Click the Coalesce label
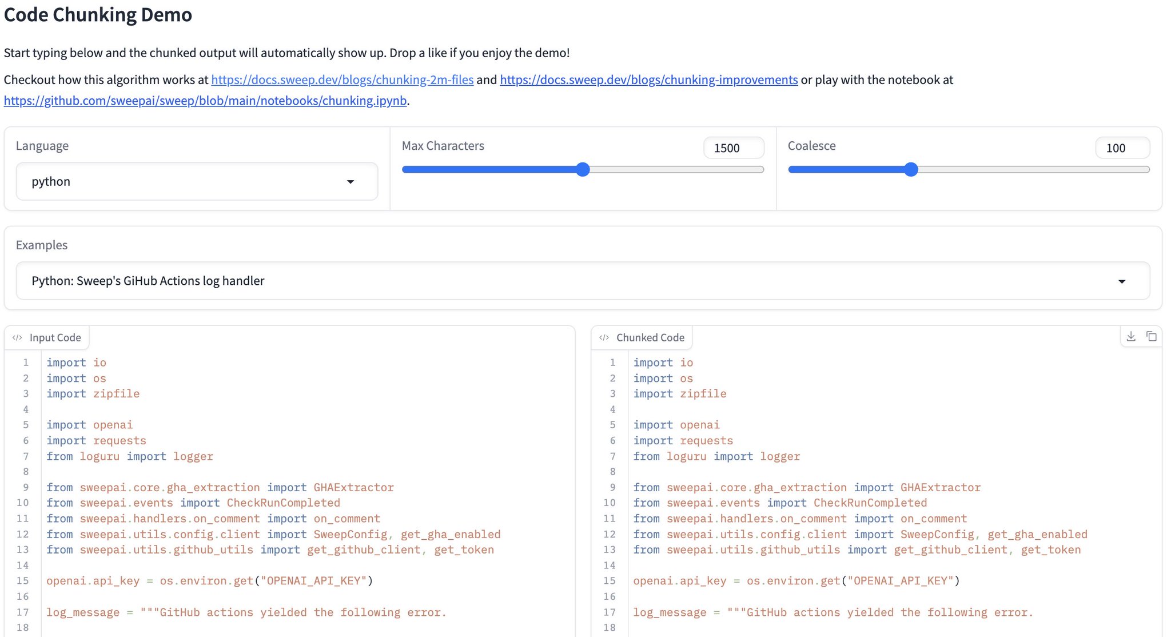This screenshot has width=1171, height=637. click(x=812, y=146)
